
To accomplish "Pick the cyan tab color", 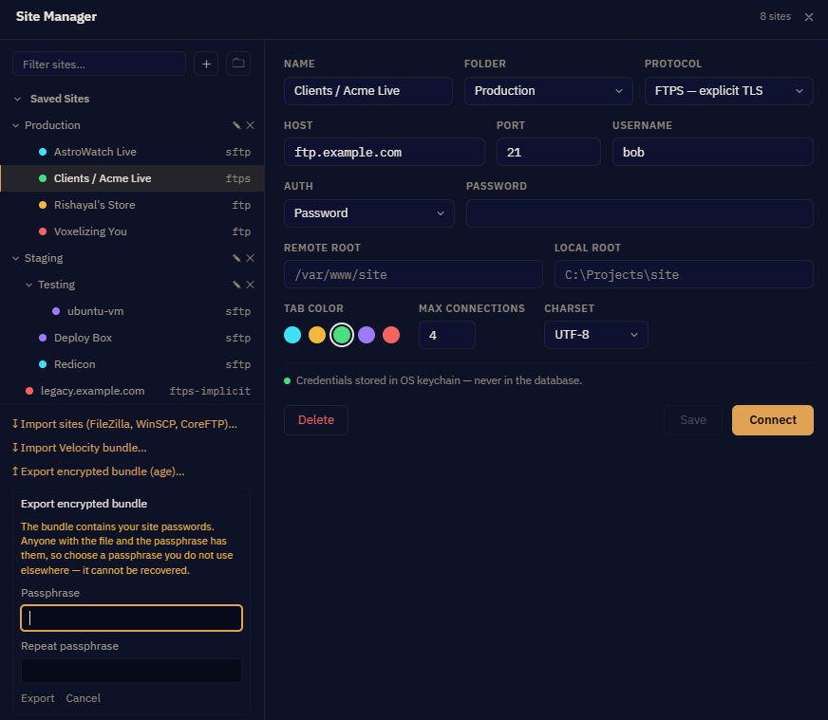I will point(292,335).
